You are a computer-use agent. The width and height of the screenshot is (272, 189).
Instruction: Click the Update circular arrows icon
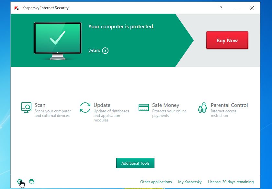click(x=85, y=107)
